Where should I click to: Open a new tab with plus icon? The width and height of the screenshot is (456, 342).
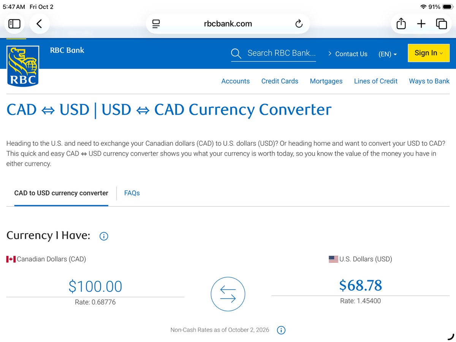(x=421, y=24)
